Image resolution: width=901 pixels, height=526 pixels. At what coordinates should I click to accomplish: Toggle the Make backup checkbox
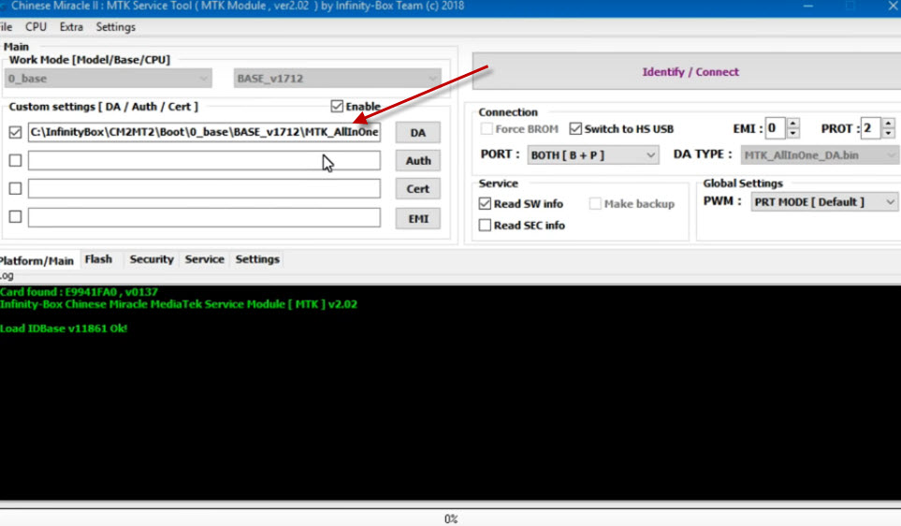(x=595, y=203)
